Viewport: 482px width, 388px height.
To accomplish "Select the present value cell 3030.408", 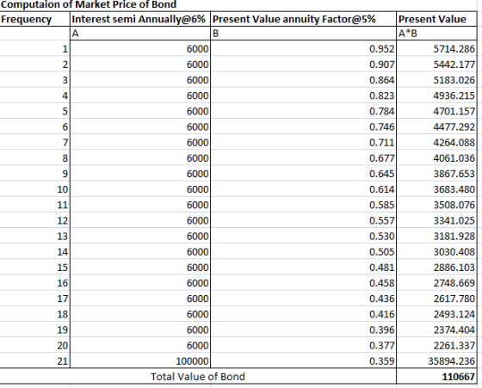I will [437, 252].
